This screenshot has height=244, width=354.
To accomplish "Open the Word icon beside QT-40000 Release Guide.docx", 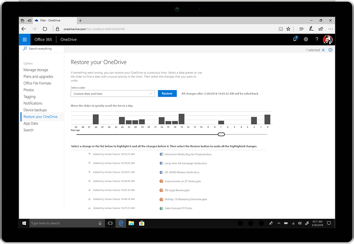I will 161,172.
